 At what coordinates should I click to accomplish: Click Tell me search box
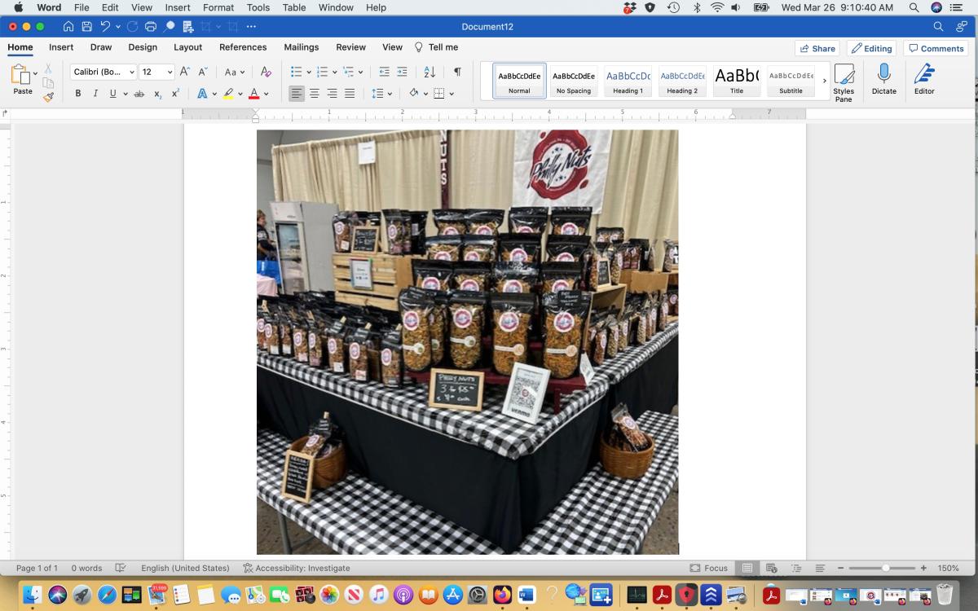pyautogui.click(x=437, y=47)
